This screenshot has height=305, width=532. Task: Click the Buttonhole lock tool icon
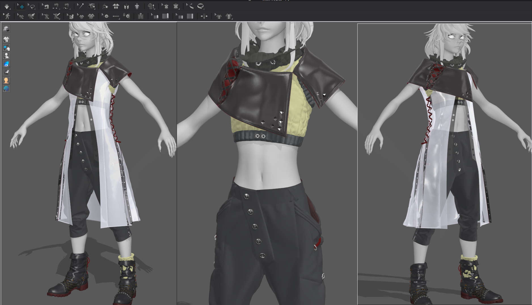pos(127,16)
